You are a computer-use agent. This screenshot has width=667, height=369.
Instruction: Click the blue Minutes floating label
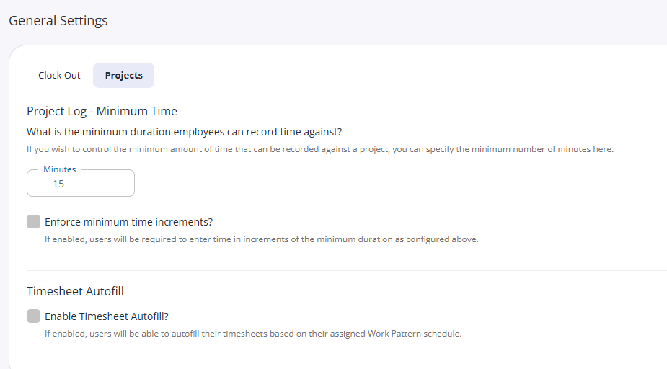tap(60, 169)
